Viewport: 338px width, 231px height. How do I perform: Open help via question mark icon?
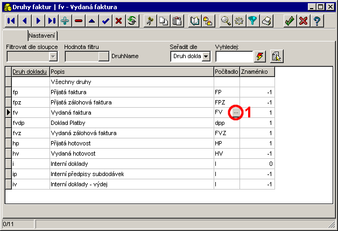click(318, 21)
